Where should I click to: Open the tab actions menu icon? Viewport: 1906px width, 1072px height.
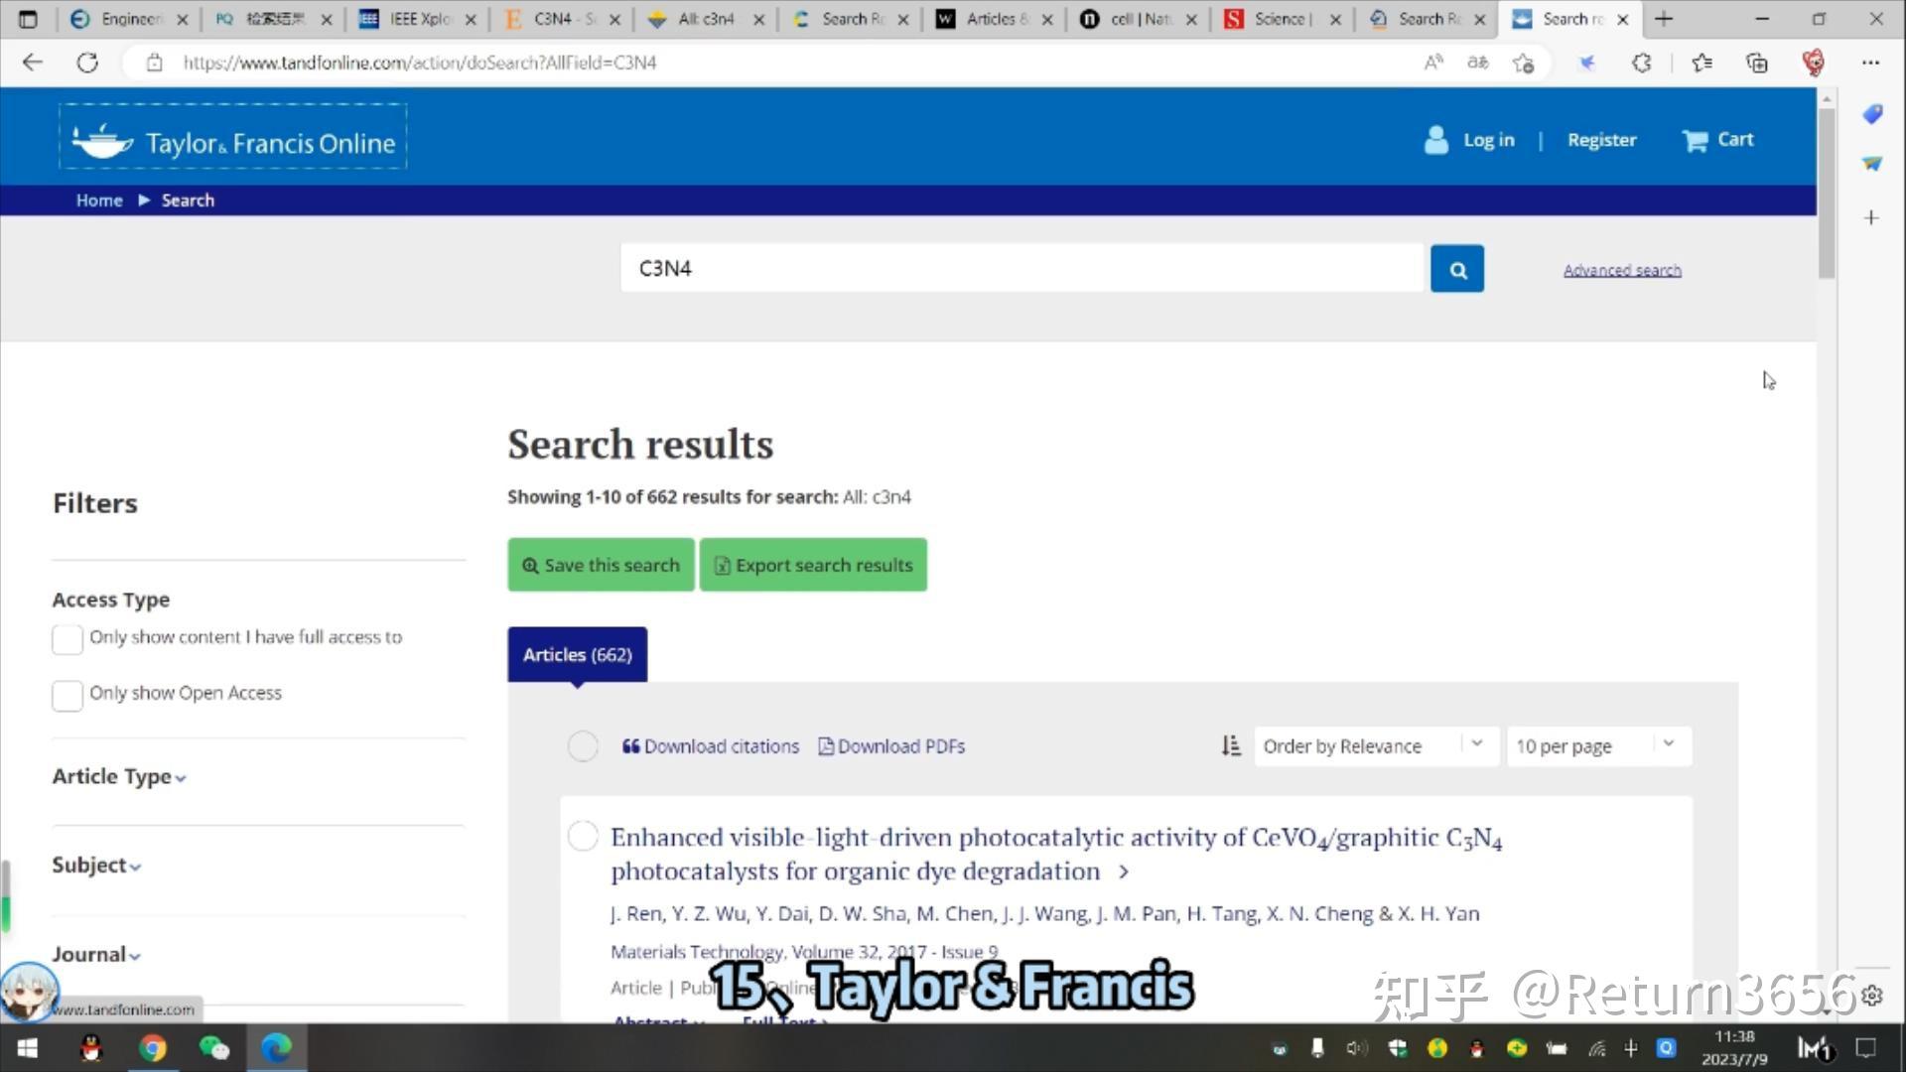[x=28, y=19]
